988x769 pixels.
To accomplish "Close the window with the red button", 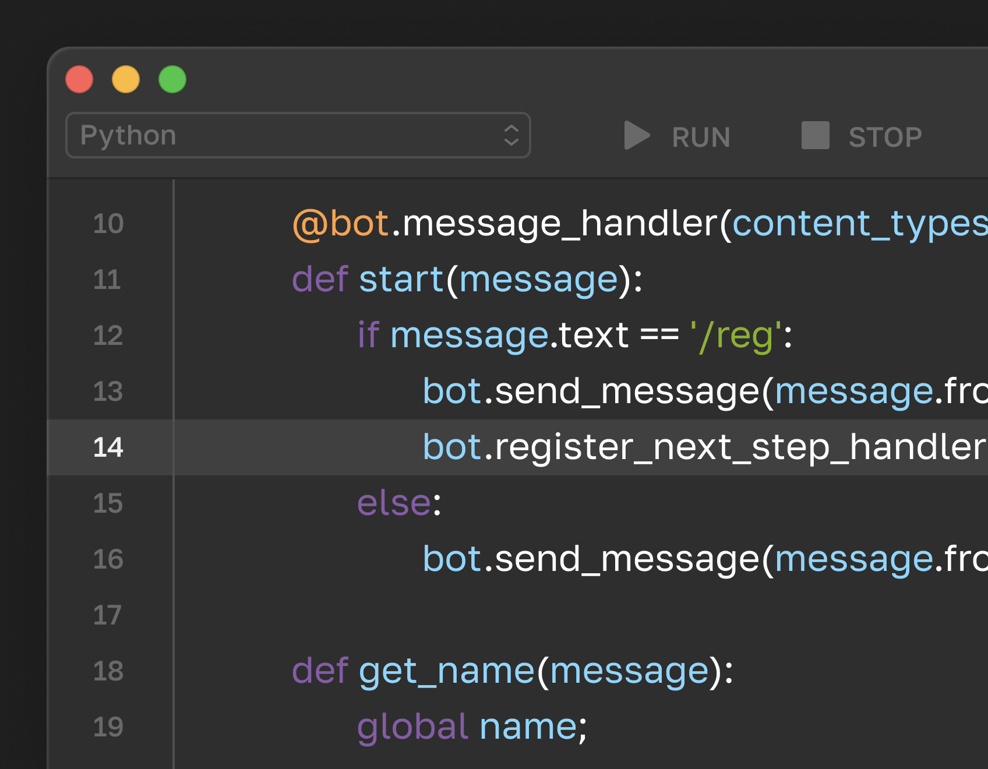I will pyautogui.click(x=79, y=80).
